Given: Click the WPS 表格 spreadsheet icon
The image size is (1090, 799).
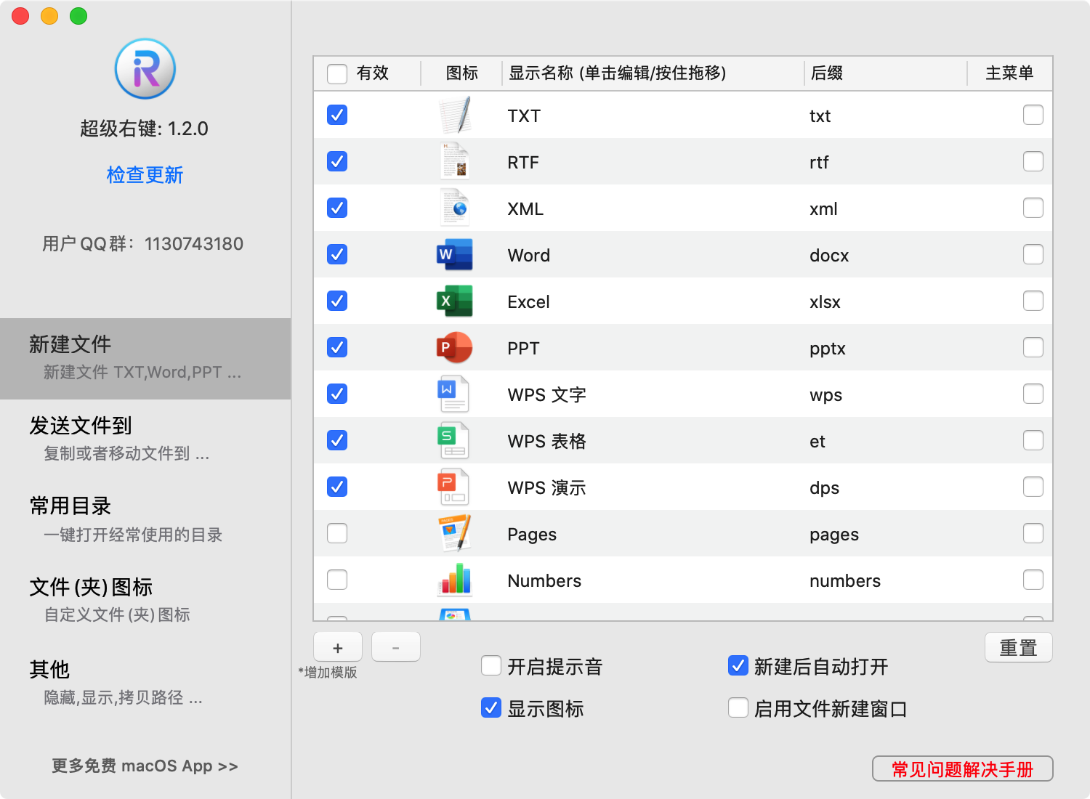Looking at the screenshot, I should (x=453, y=440).
